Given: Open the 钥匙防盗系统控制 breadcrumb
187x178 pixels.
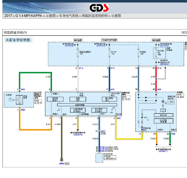Looking at the screenshot, I should click(x=95, y=16).
